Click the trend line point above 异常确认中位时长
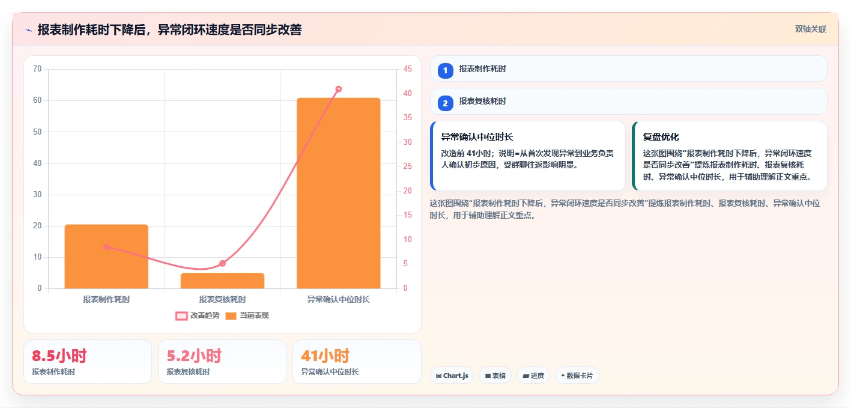This screenshot has width=851, height=408. tap(338, 89)
